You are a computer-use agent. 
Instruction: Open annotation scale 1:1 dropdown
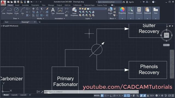tap(152, 96)
